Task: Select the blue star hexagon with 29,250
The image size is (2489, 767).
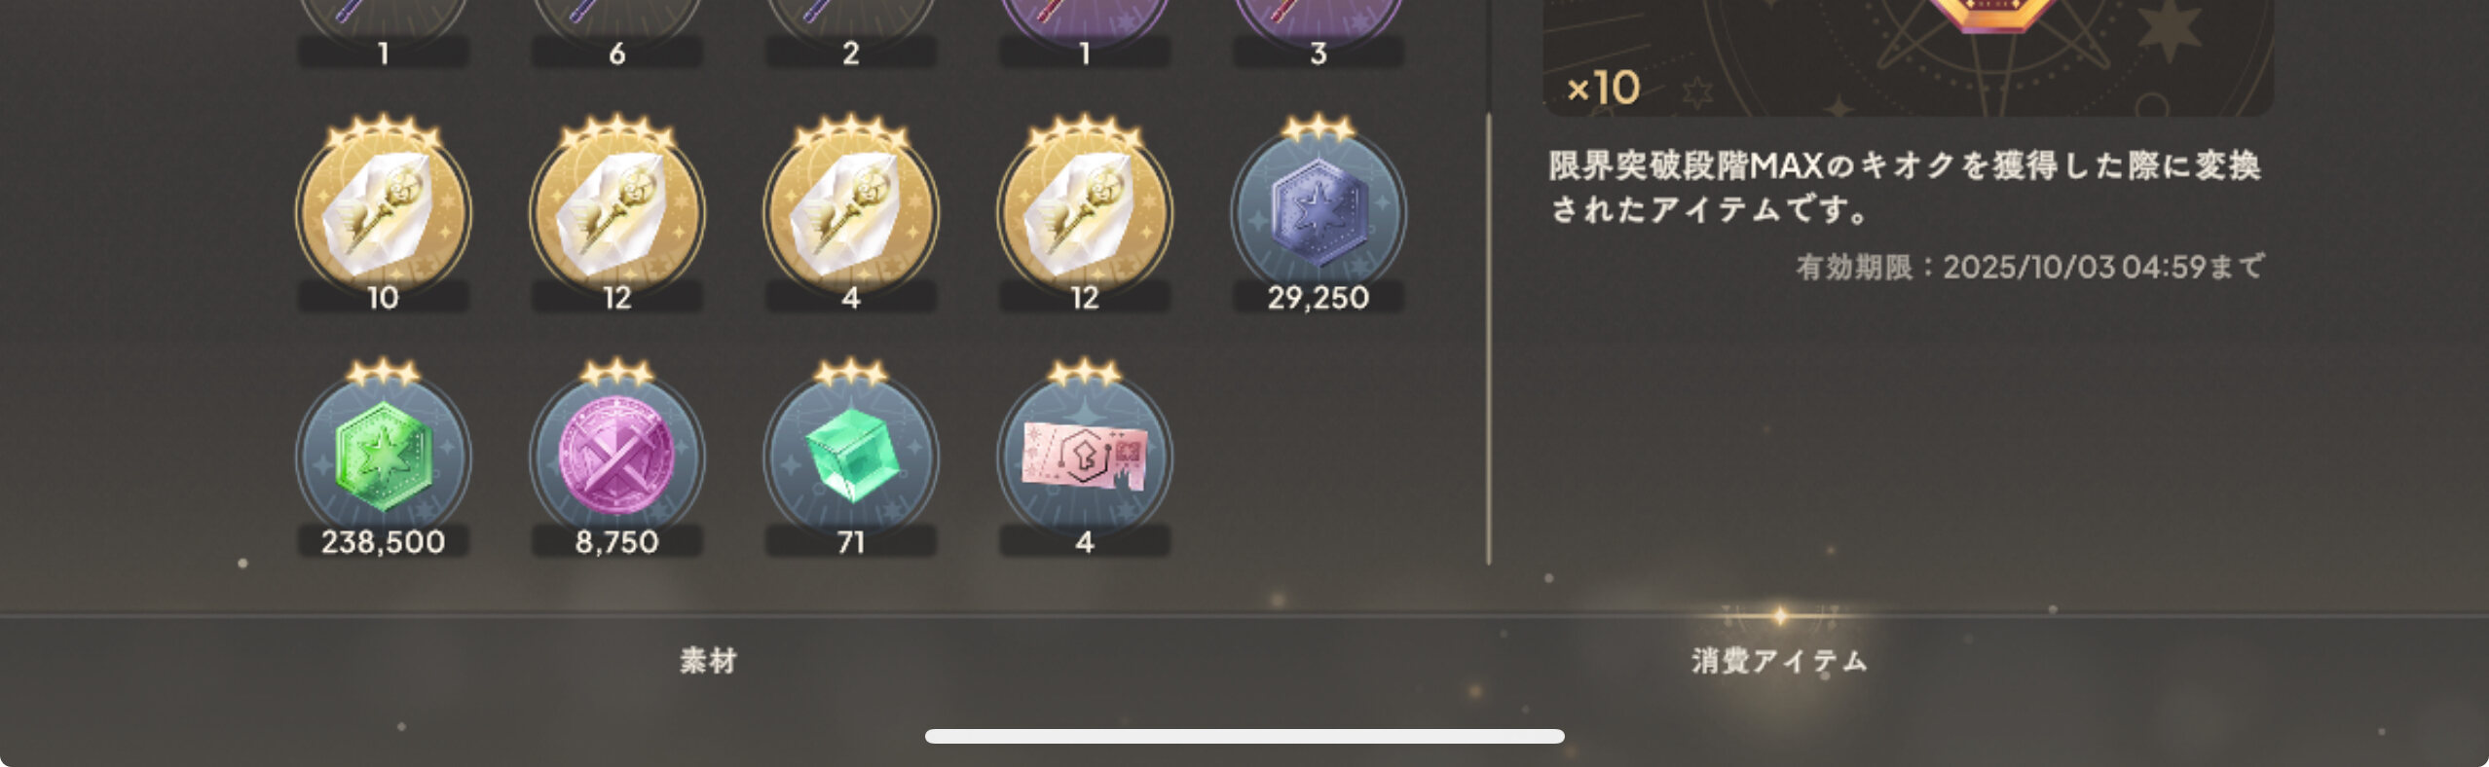Action: (1318, 213)
